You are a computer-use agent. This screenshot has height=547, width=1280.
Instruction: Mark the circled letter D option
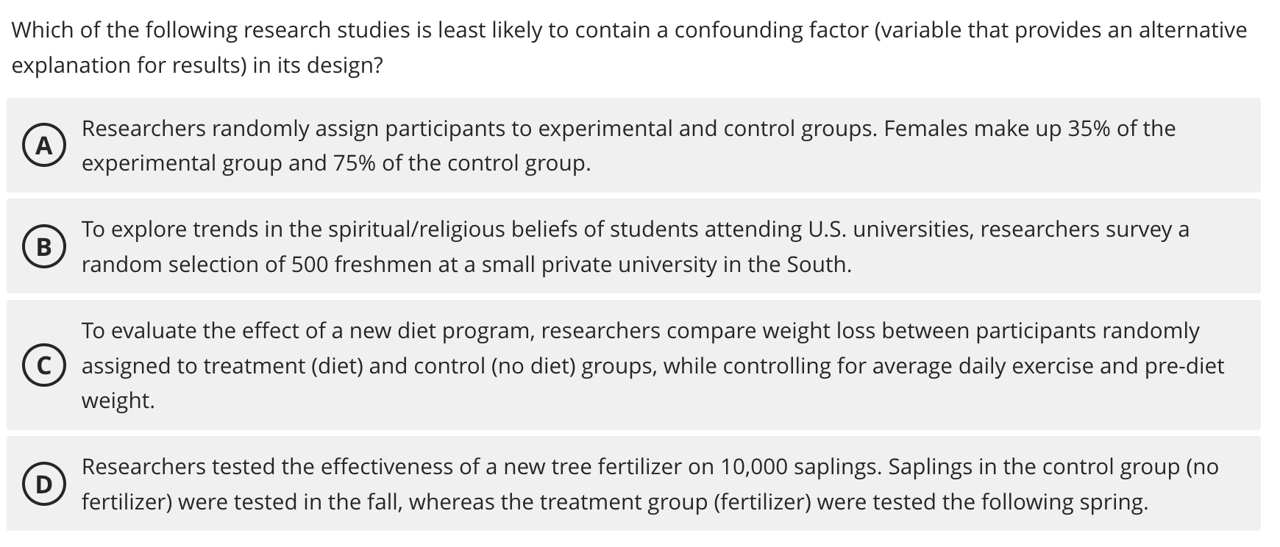click(x=44, y=484)
